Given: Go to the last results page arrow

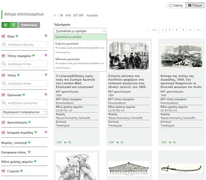Looking at the screenshot, I should coord(199,30).
